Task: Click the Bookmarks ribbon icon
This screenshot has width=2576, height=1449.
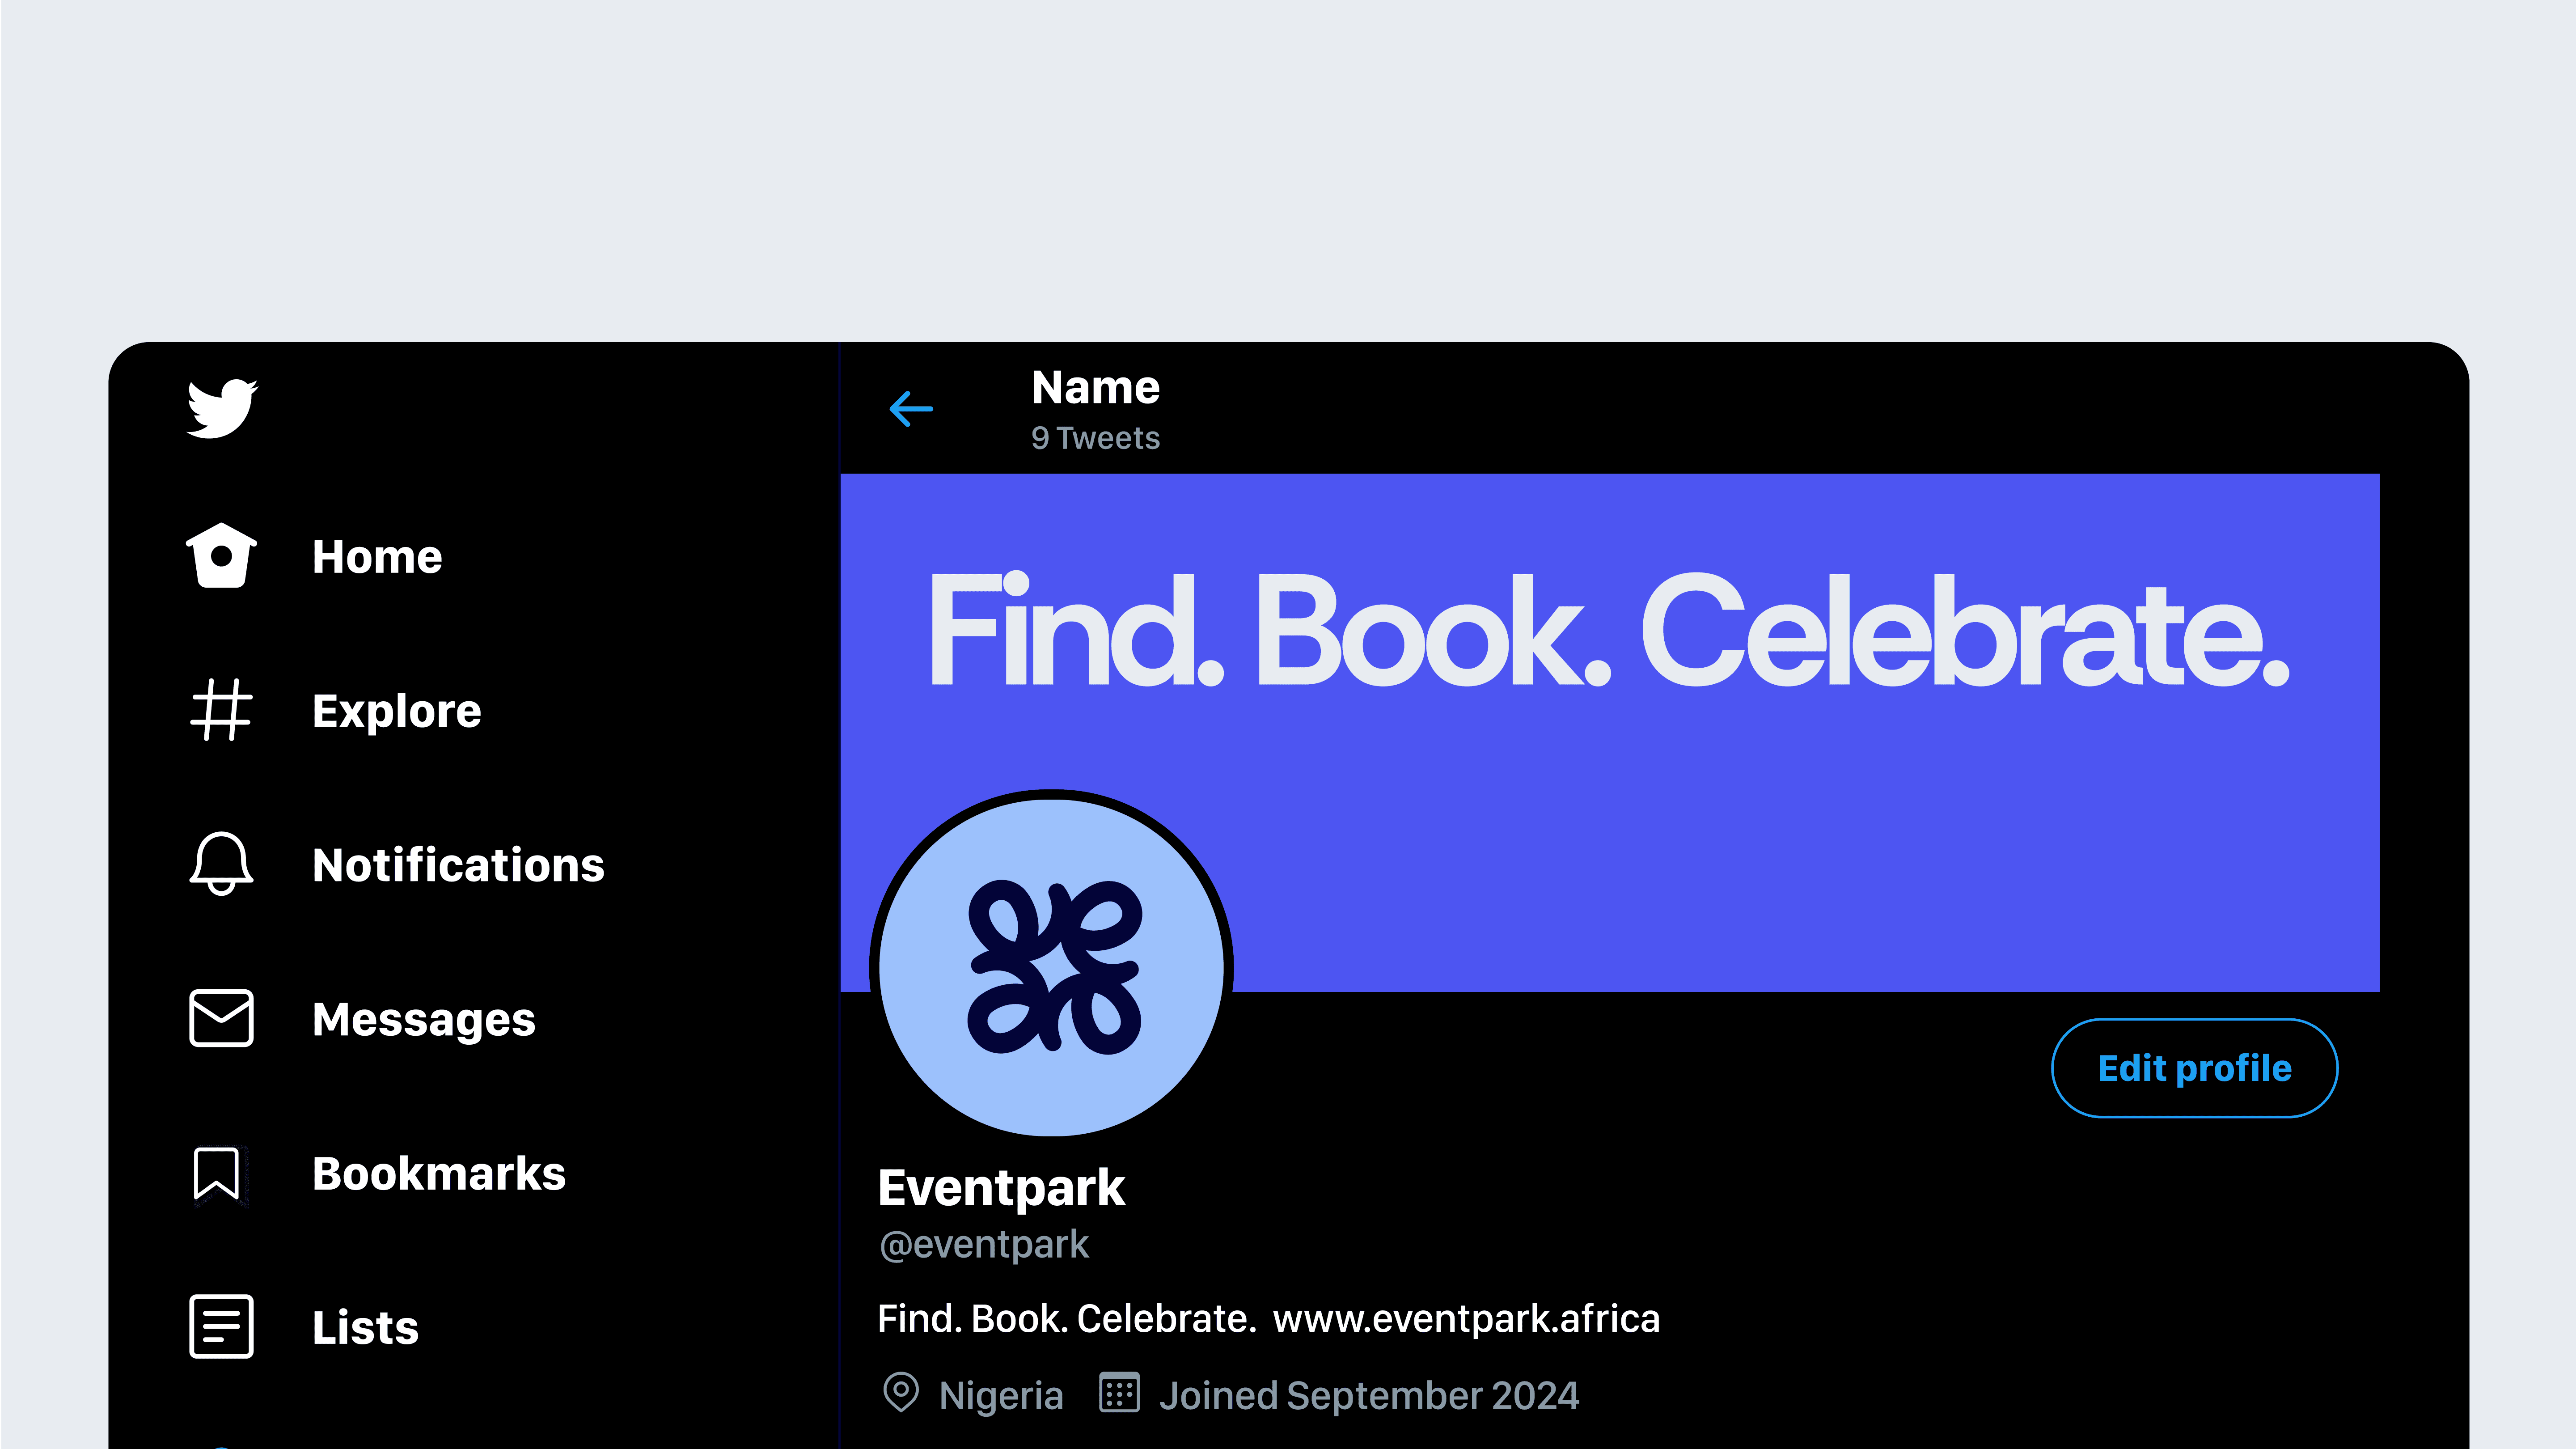Action: click(x=217, y=1173)
